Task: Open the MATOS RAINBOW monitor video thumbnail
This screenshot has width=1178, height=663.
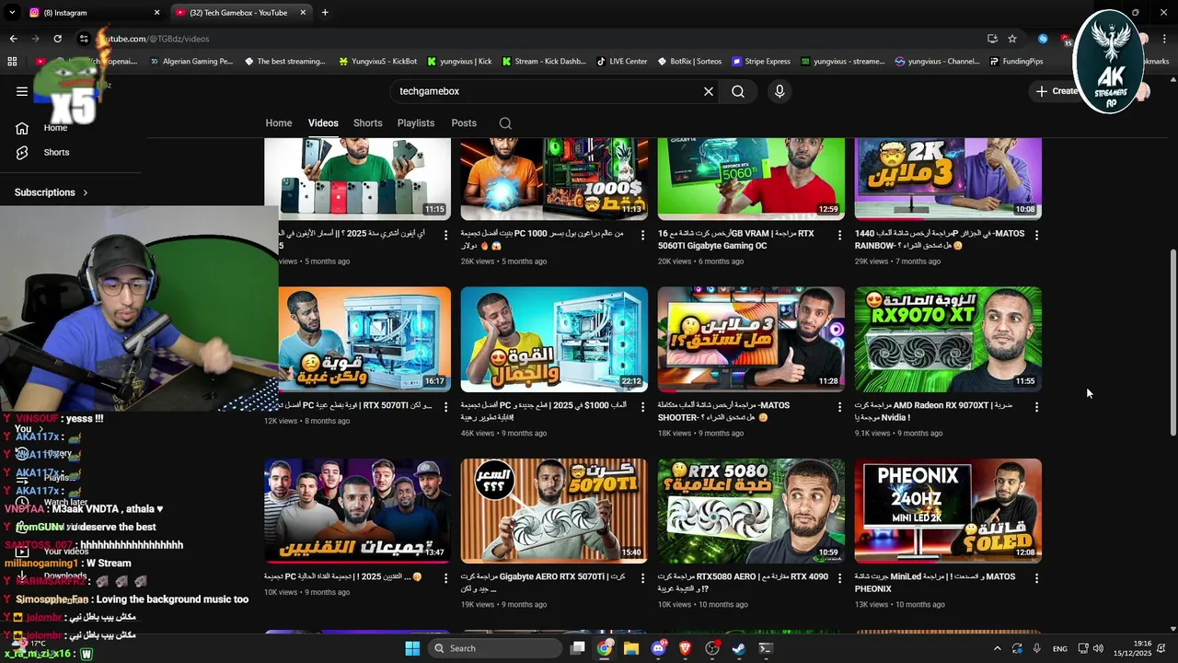Action: coord(948,179)
